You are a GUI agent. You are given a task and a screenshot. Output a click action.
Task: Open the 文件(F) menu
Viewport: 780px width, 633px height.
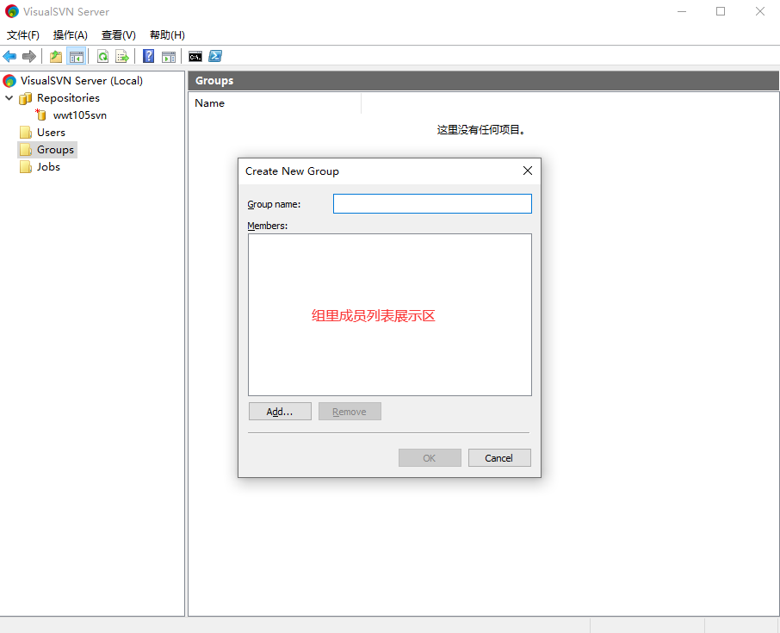pos(23,35)
